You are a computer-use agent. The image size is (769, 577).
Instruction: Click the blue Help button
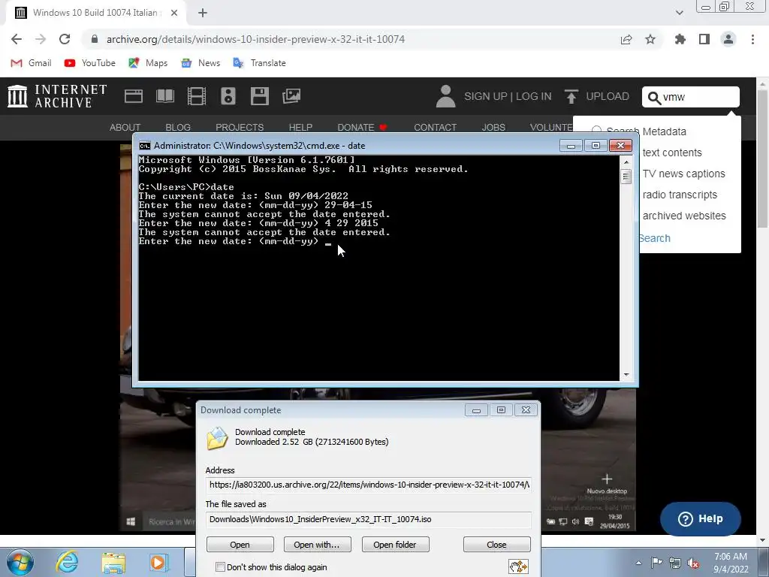pyautogui.click(x=701, y=518)
